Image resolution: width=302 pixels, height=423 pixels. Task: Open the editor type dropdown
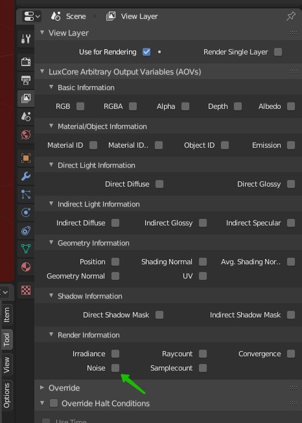coord(32,16)
